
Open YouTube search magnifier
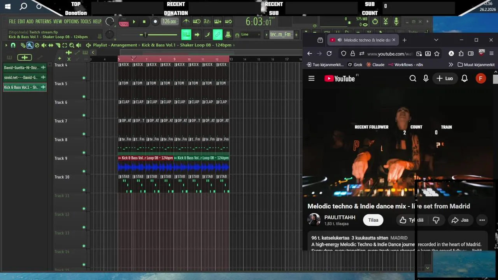click(x=413, y=79)
